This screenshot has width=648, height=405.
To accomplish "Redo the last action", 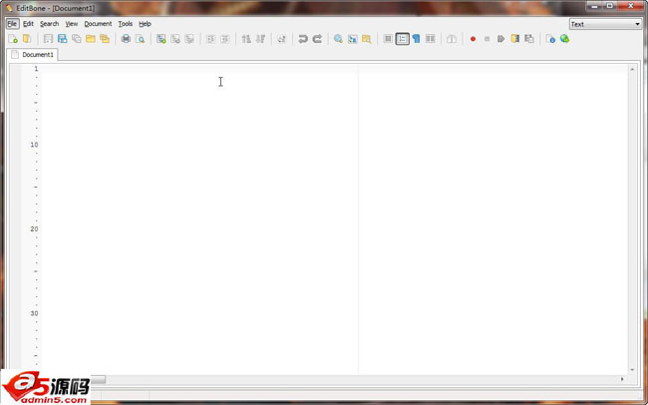I will point(317,39).
